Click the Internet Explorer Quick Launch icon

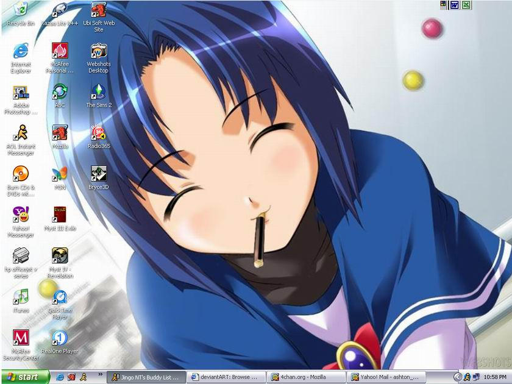(60, 377)
